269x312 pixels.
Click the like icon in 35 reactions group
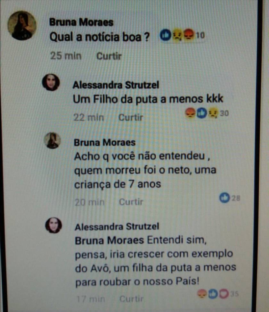(213, 294)
